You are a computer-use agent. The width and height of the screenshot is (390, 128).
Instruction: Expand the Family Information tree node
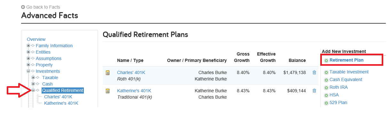click(x=28, y=46)
